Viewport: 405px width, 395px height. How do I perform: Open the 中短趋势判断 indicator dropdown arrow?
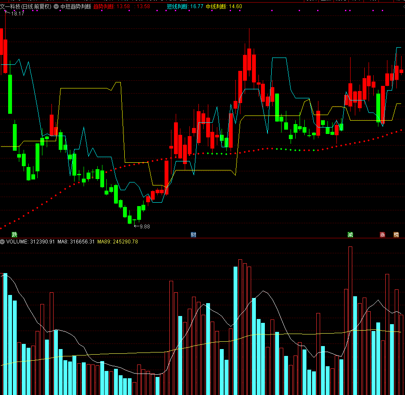(56, 6)
